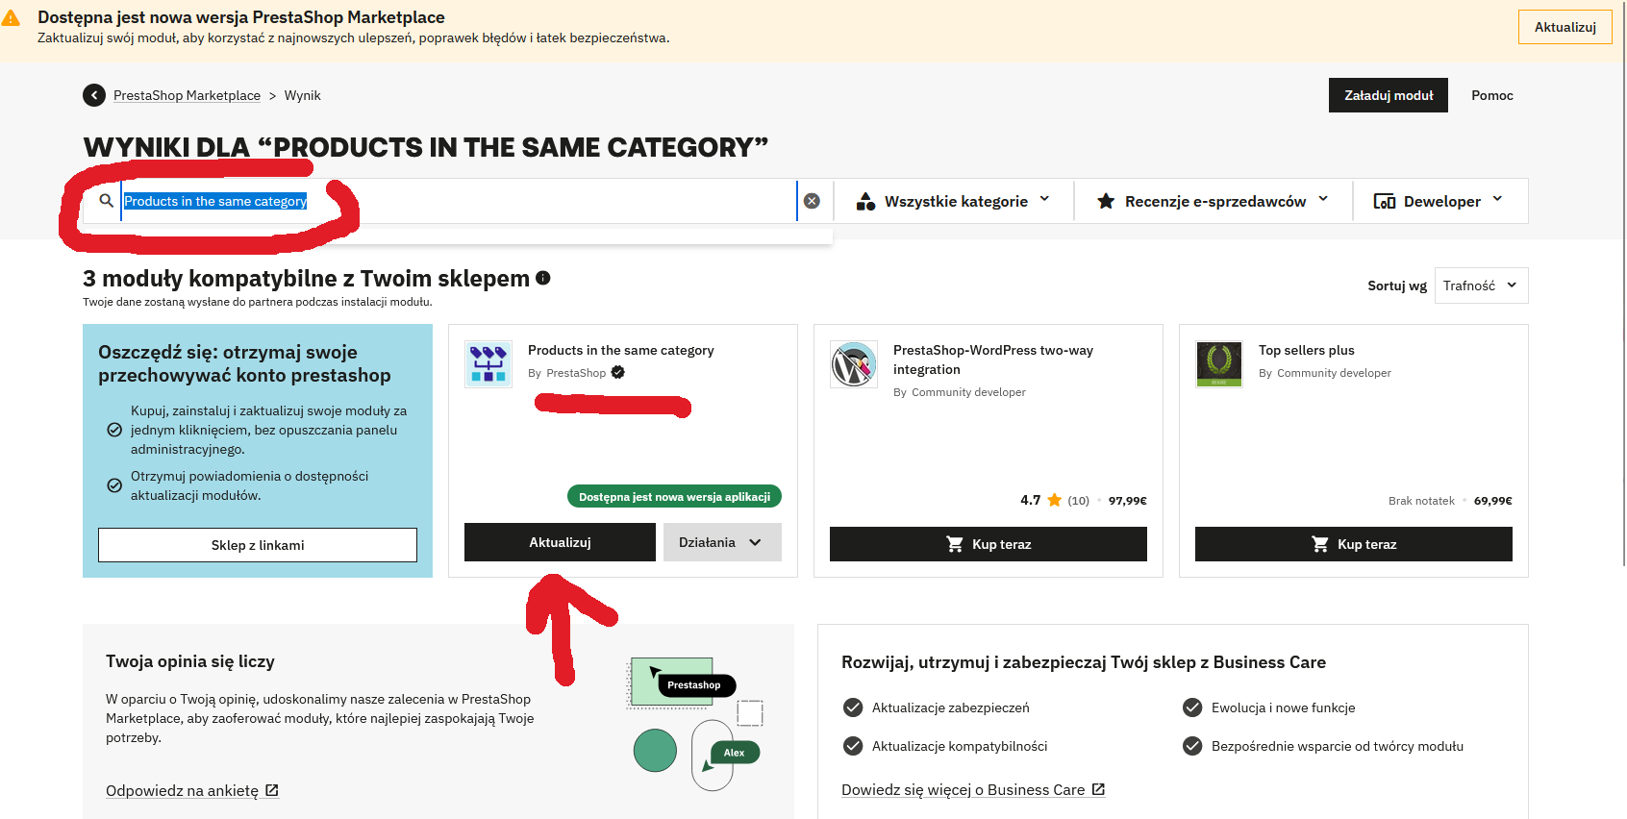Click the Załaduj moduł button
This screenshot has height=819, width=1627.
(x=1388, y=95)
